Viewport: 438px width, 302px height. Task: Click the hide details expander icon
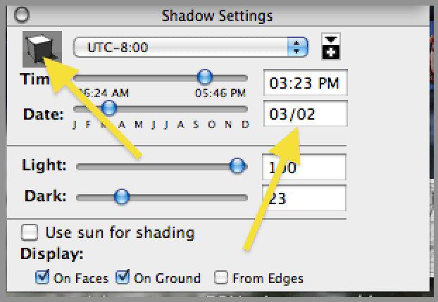(x=330, y=46)
